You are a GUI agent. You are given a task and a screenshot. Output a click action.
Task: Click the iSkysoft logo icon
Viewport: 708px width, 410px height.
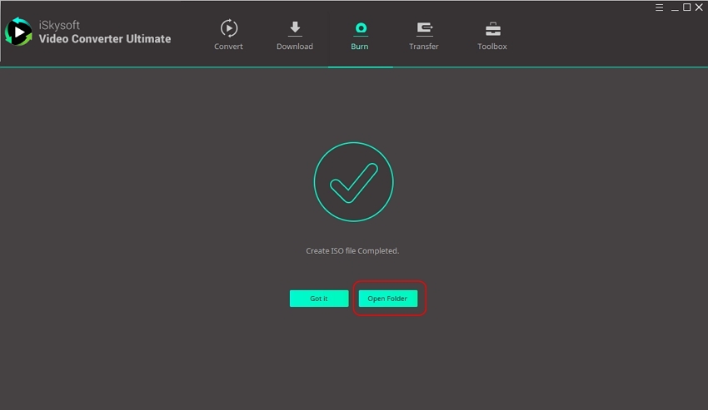pyautogui.click(x=18, y=32)
